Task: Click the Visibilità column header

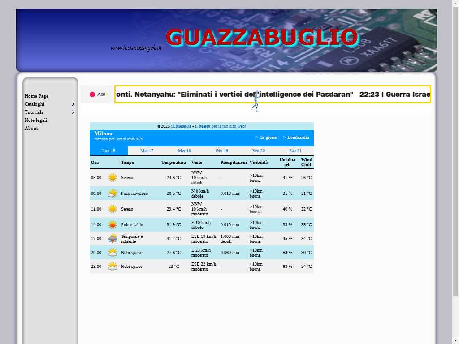Action: tap(259, 163)
